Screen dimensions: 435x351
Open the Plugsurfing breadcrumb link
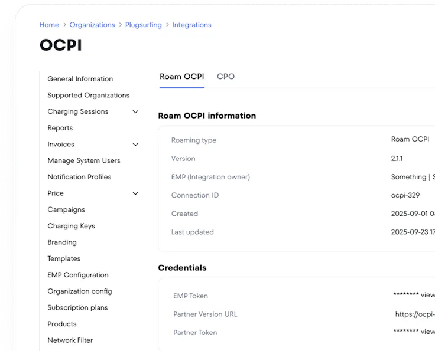click(x=144, y=25)
